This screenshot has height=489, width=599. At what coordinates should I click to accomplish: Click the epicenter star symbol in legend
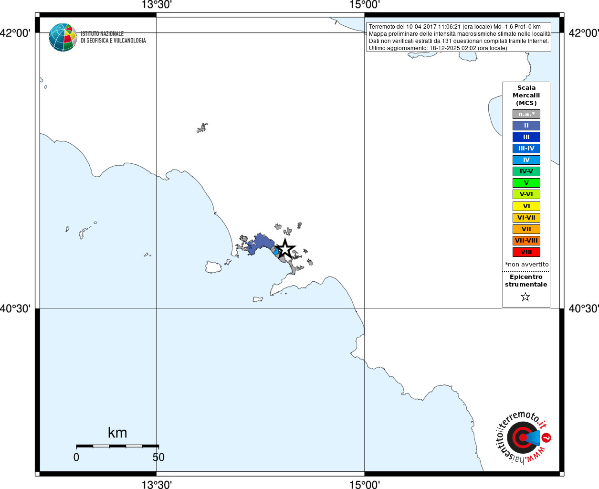click(x=525, y=297)
